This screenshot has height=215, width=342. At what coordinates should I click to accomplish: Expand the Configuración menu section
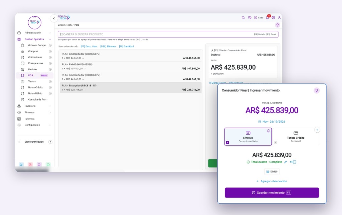(34, 125)
